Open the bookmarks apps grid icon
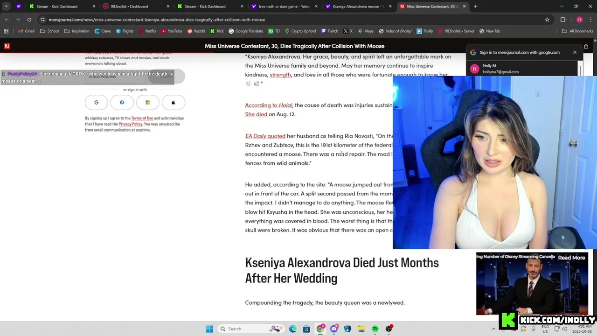 (6, 31)
